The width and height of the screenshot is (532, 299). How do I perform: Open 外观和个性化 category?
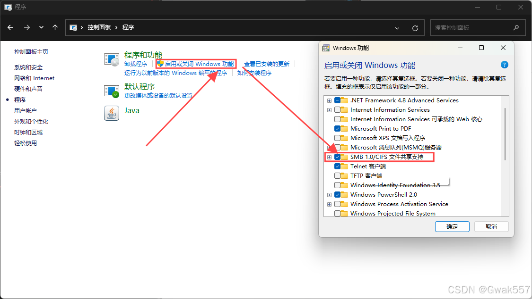tap(31, 121)
